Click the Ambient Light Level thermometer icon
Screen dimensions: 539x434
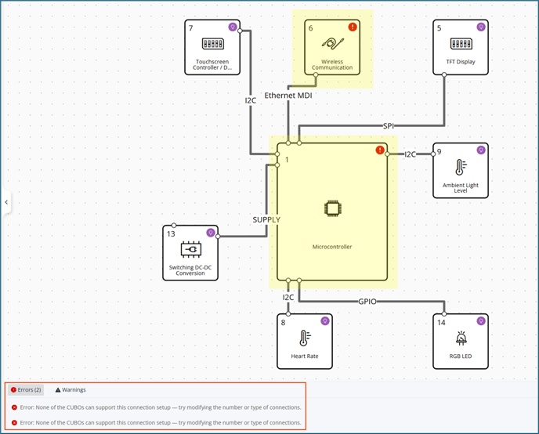coord(461,167)
